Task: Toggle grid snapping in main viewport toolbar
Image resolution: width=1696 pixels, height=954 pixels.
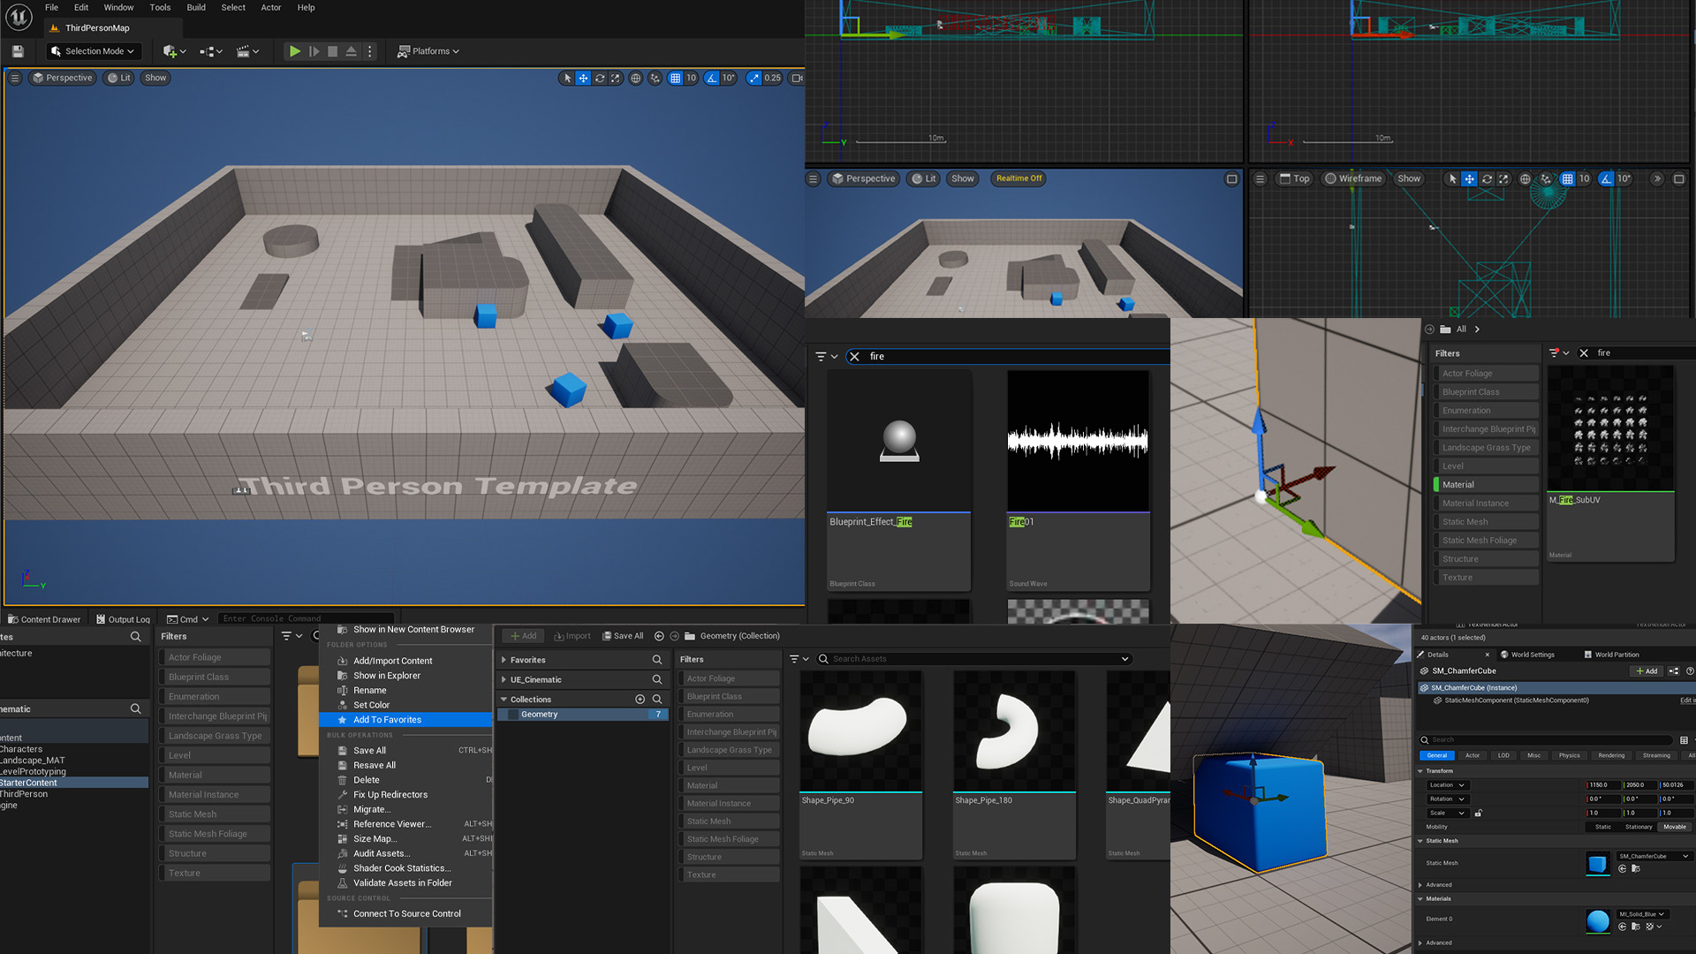Action: [675, 79]
